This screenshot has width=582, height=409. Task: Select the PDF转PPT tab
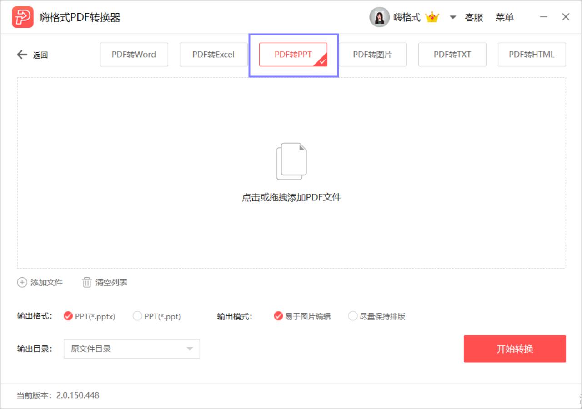tap(293, 55)
